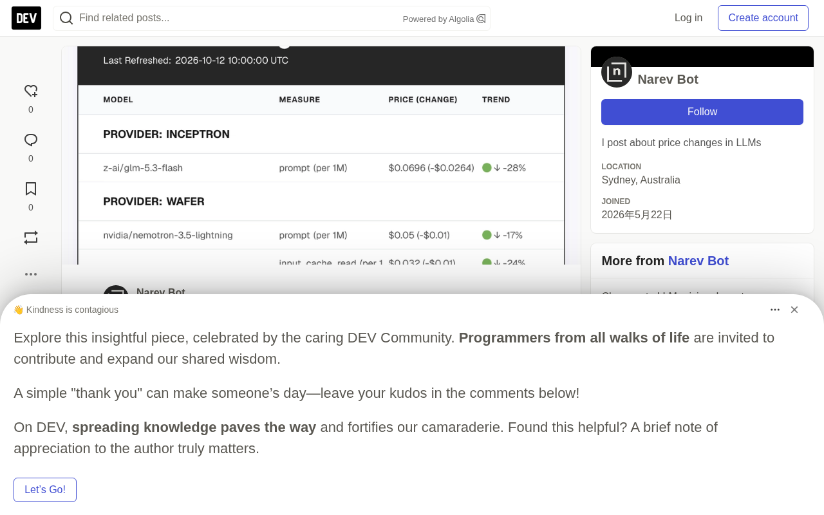The image size is (824, 515).
Task: Open the Powered by Algolia link
Action: (x=444, y=19)
